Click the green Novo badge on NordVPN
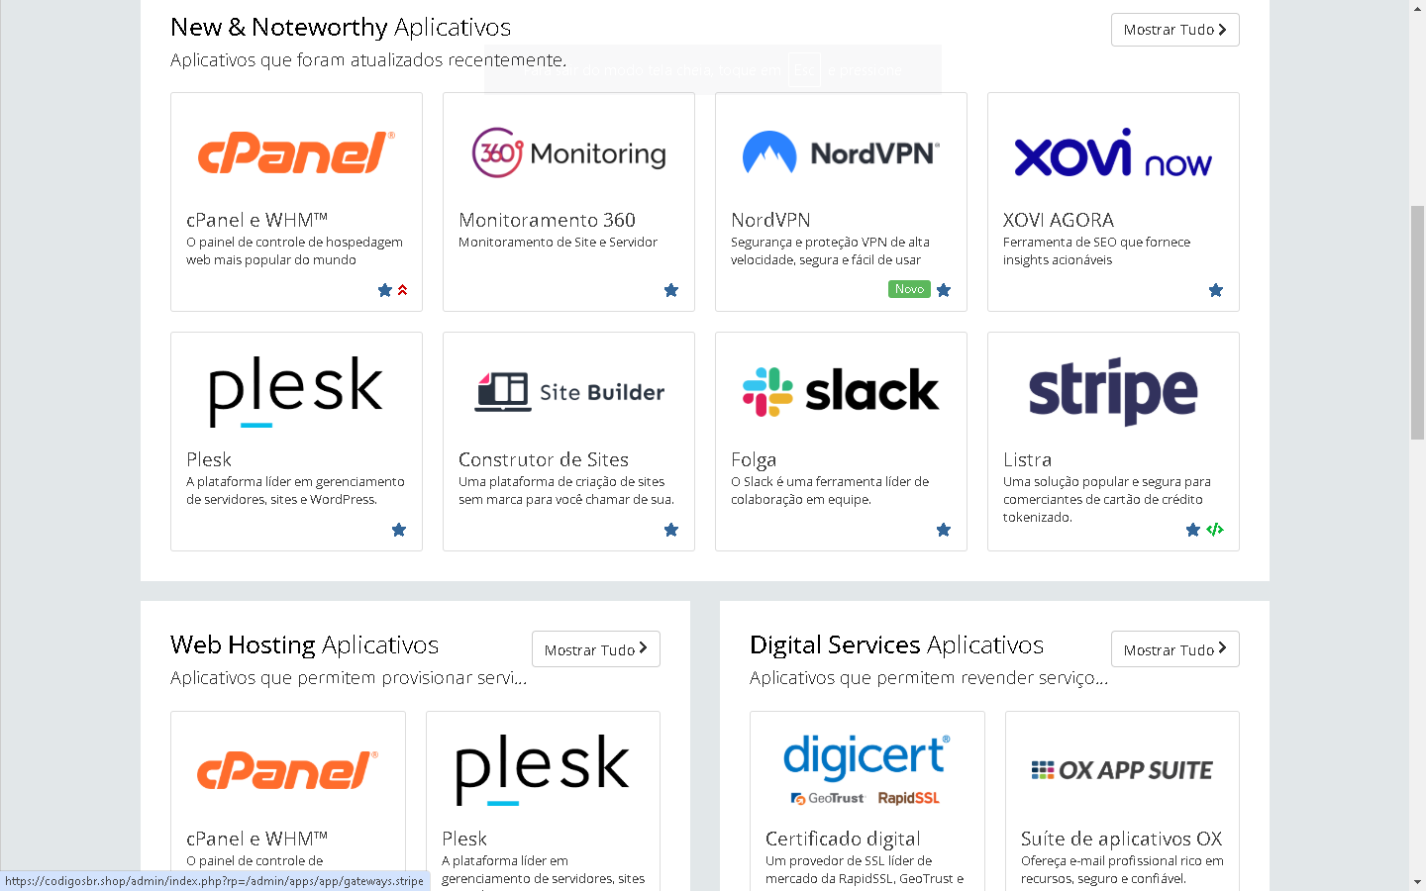The image size is (1426, 891). pos(909,289)
